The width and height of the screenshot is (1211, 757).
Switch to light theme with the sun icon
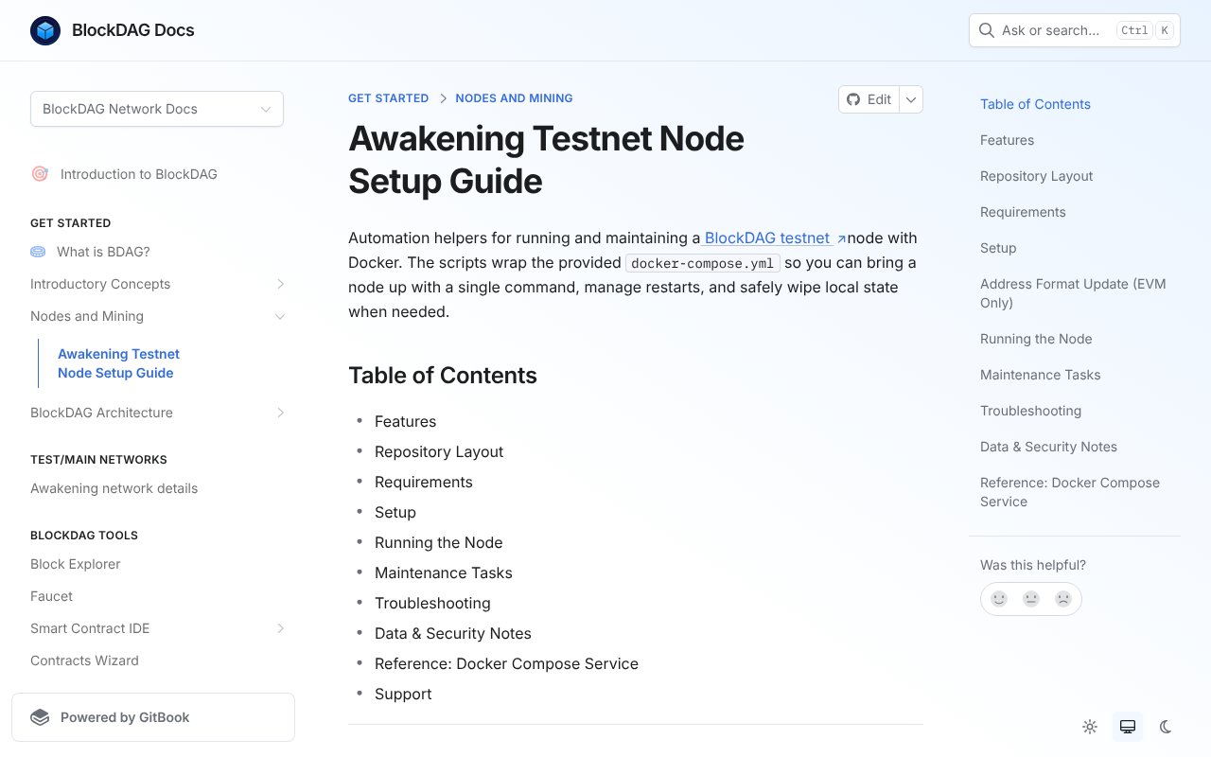click(1090, 727)
